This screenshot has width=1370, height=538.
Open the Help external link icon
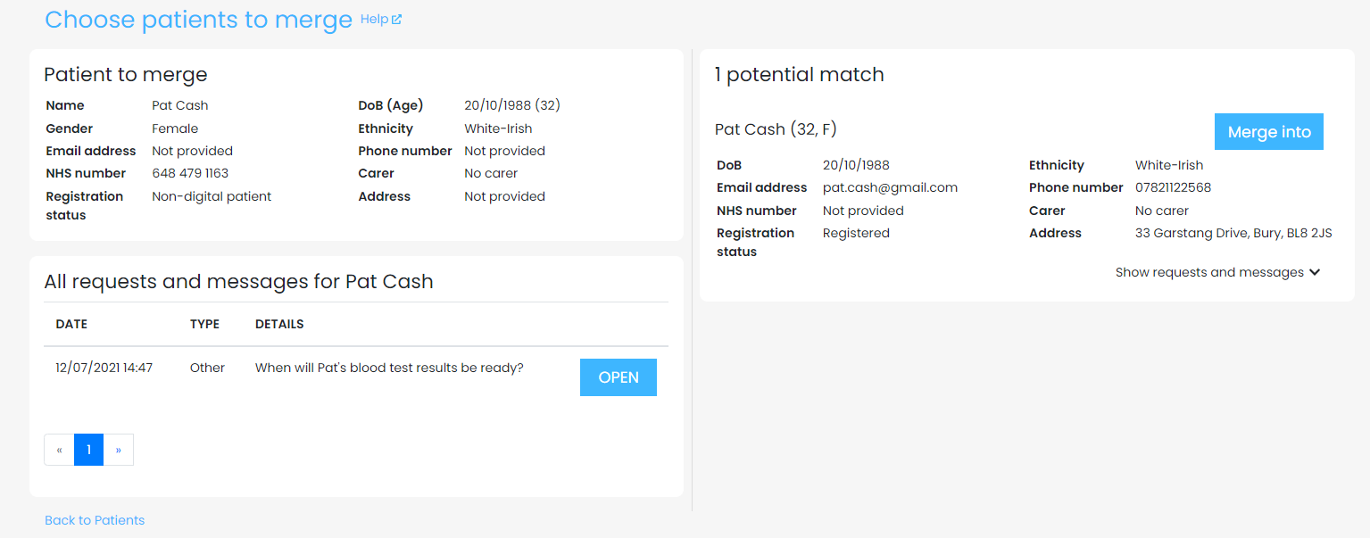coord(396,20)
